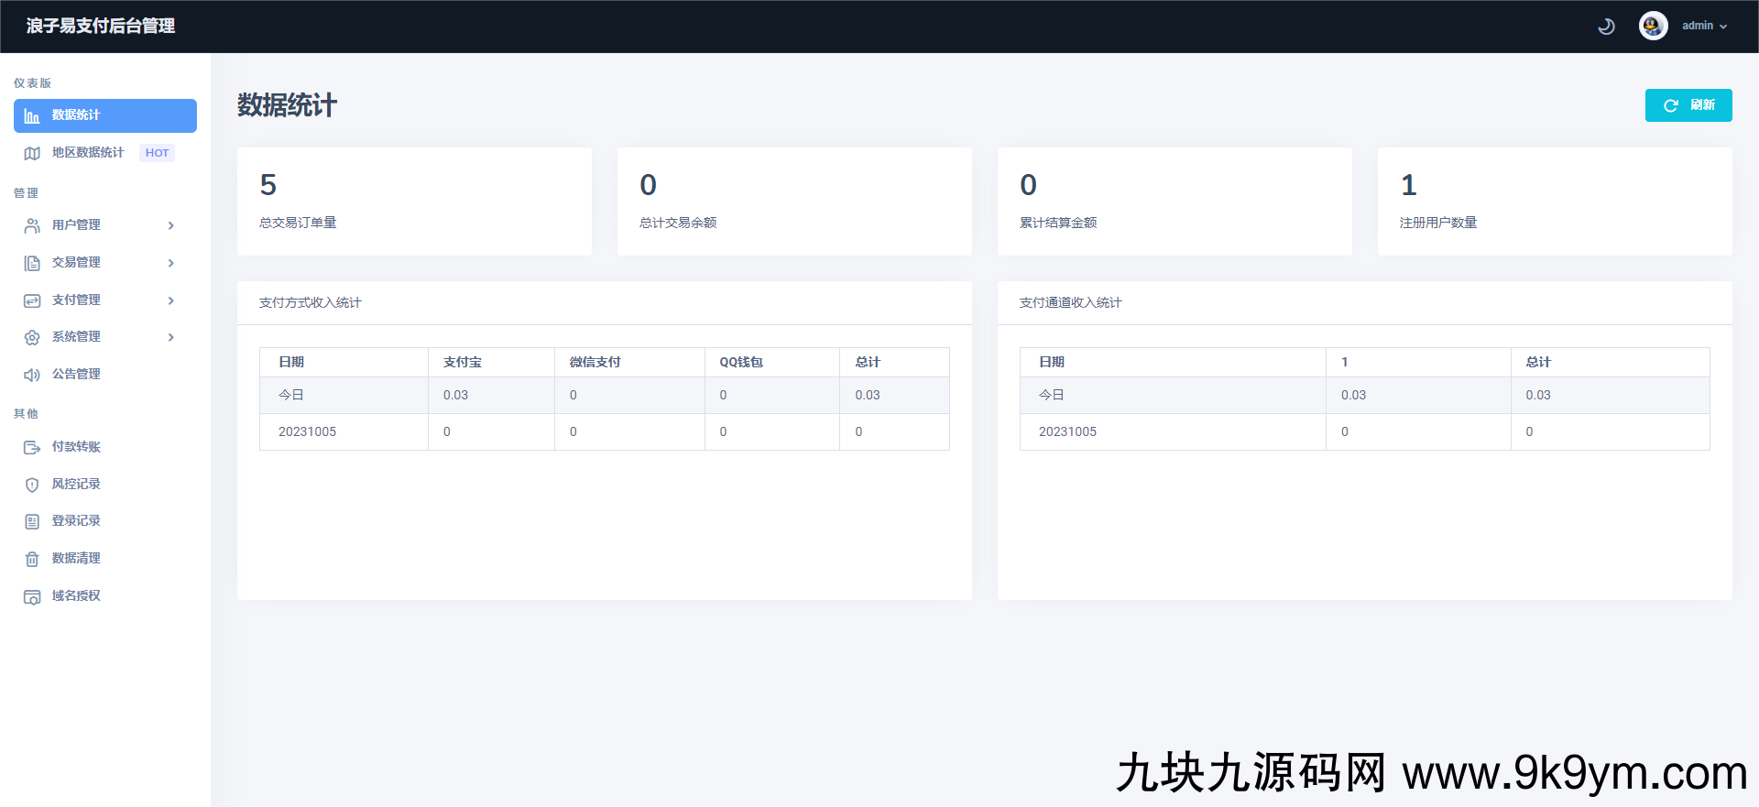Click the 总交易订单量 statistics card

point(414,202)
